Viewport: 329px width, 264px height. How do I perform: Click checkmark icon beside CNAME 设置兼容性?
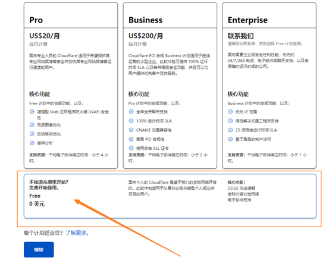coord(131,130)
